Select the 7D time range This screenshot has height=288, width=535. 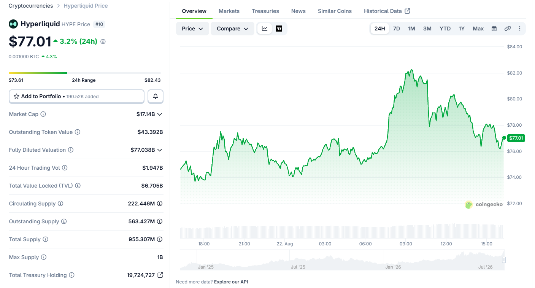coord(397,29)
